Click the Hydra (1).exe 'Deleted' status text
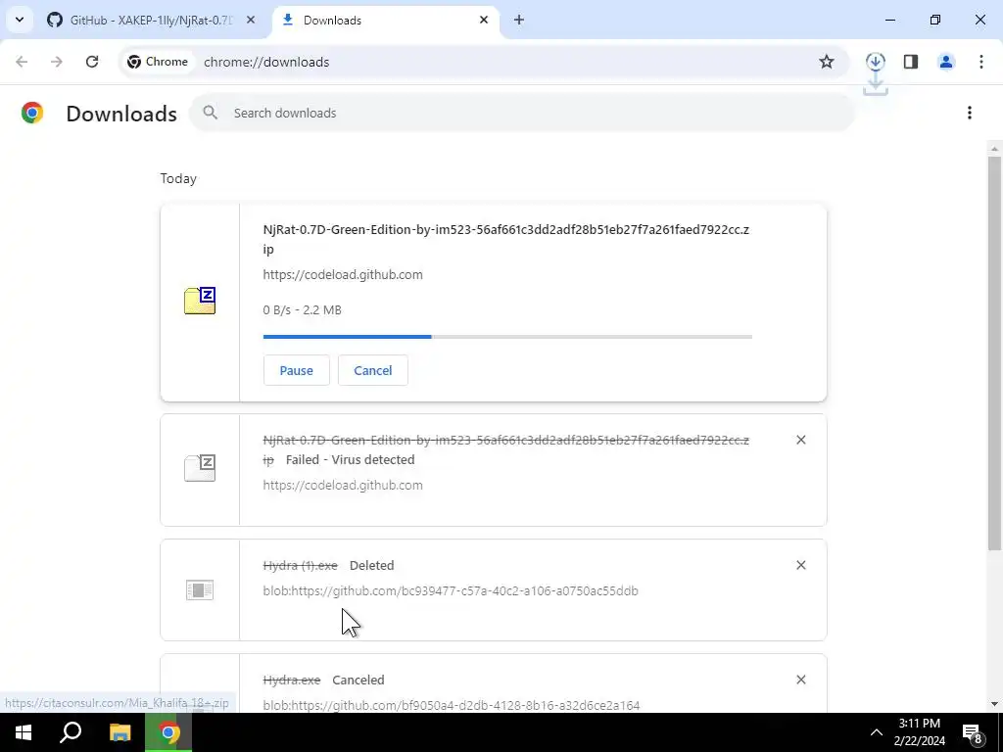Viewport: 1003px width, 752px height. [x=371, y=565]
